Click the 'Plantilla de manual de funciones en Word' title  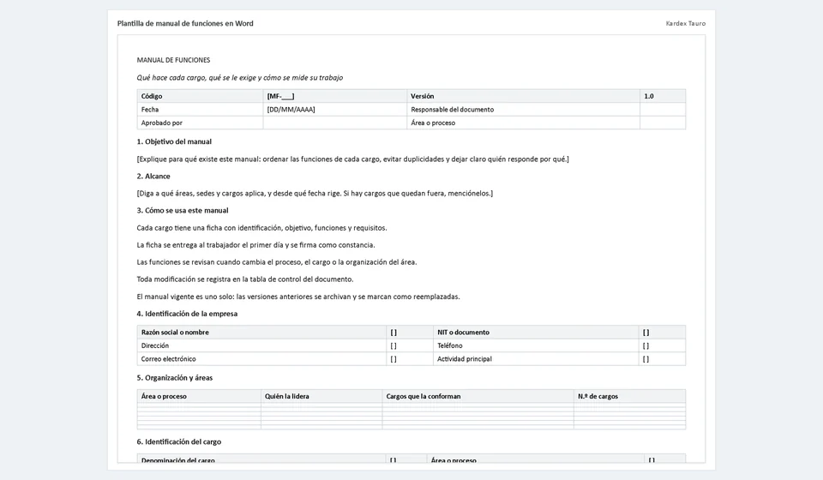coord(185,24)
